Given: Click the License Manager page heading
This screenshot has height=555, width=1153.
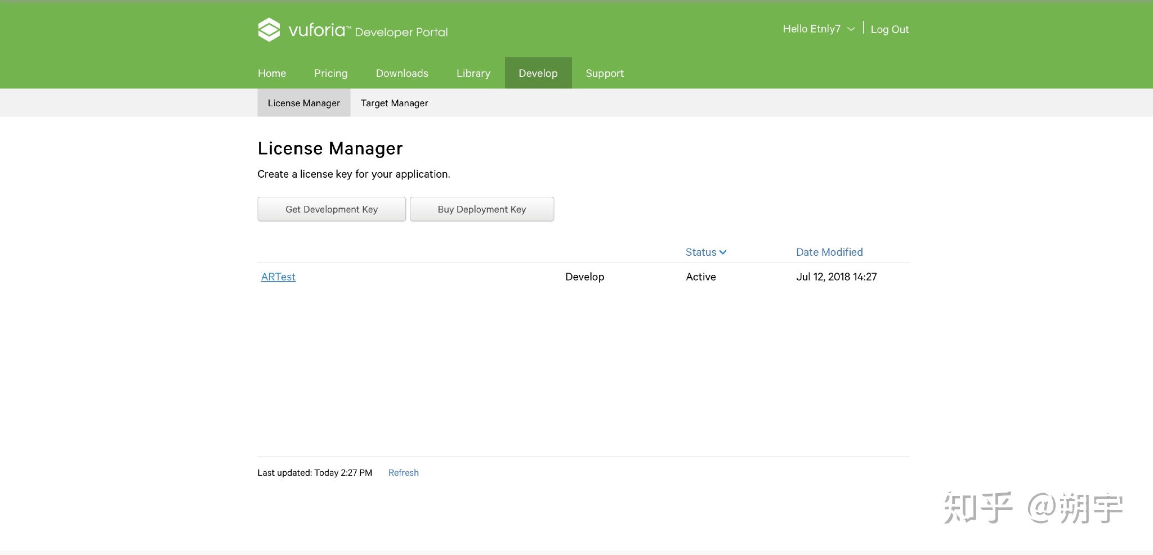Looking at the screenshot, I should pyautogui.click(x=330, y=148).
